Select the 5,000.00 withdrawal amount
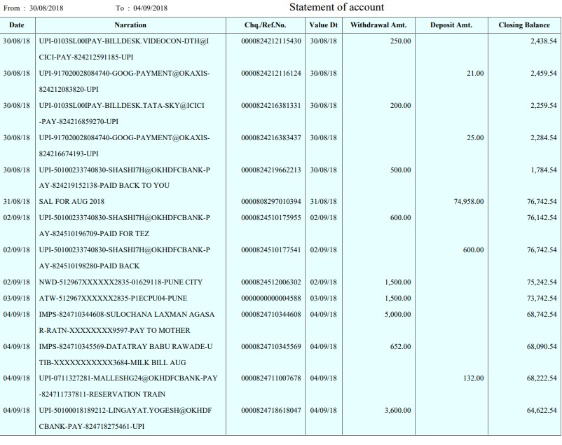 pyautogui.click(x=397, y=315)
